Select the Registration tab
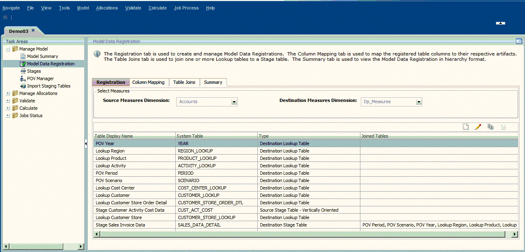Viewport: 525px width, 252px height. tap(110, 82)
